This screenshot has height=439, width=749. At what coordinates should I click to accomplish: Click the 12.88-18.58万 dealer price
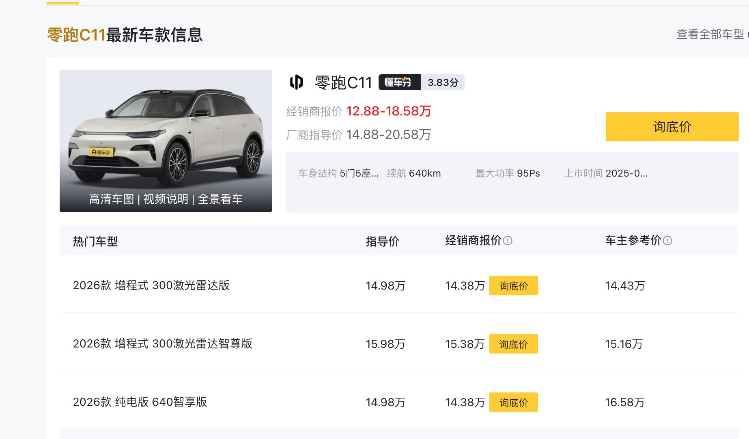[x=388, y=111]
